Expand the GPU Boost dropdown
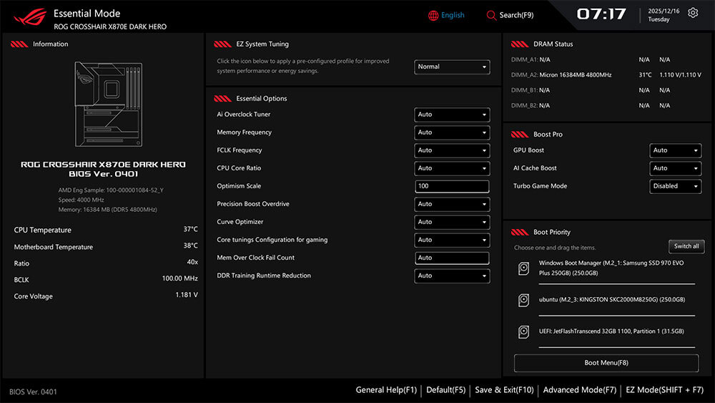 (x=675, y=150)
